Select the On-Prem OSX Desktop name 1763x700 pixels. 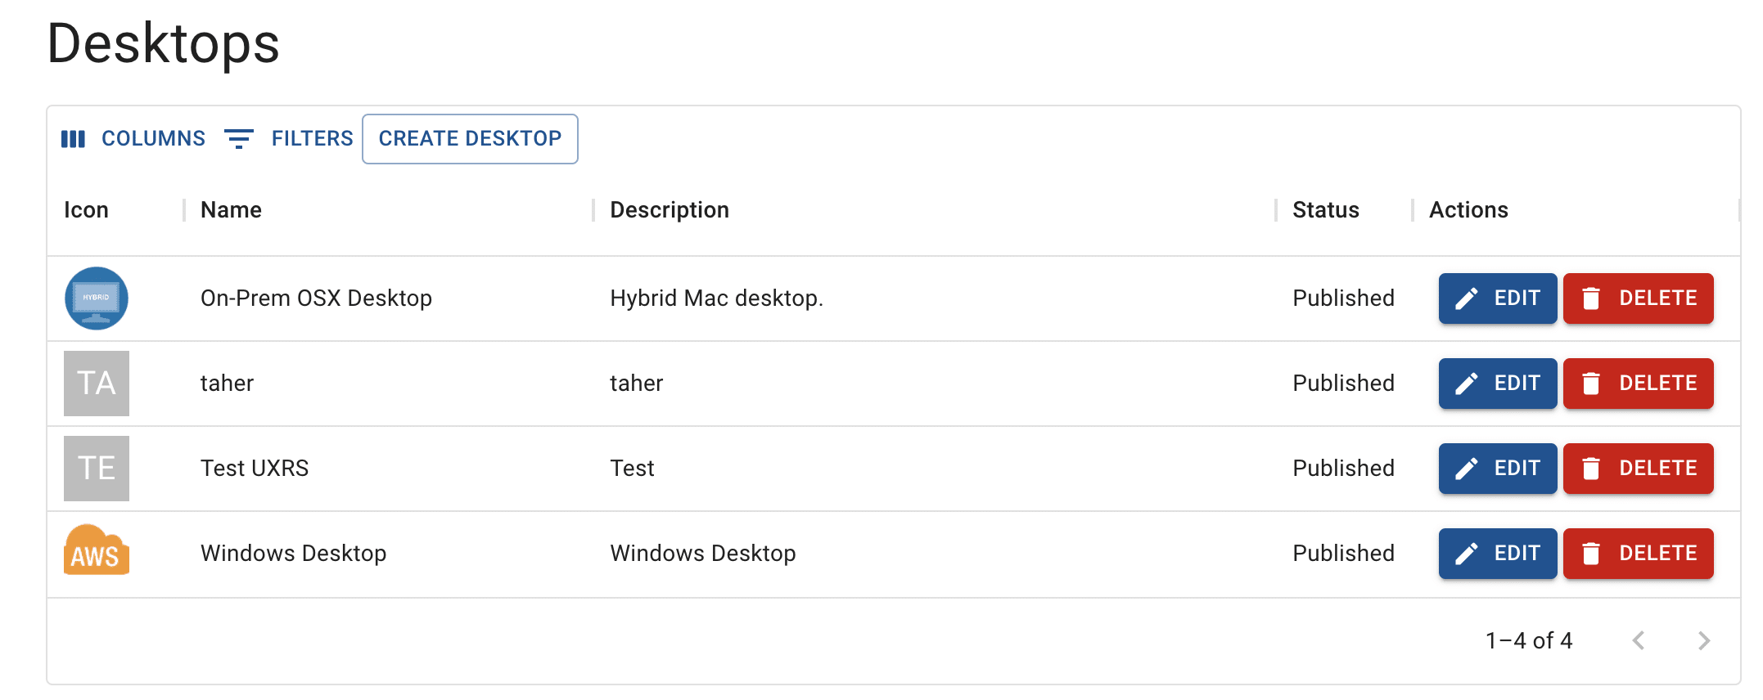[x=316, y=298]
